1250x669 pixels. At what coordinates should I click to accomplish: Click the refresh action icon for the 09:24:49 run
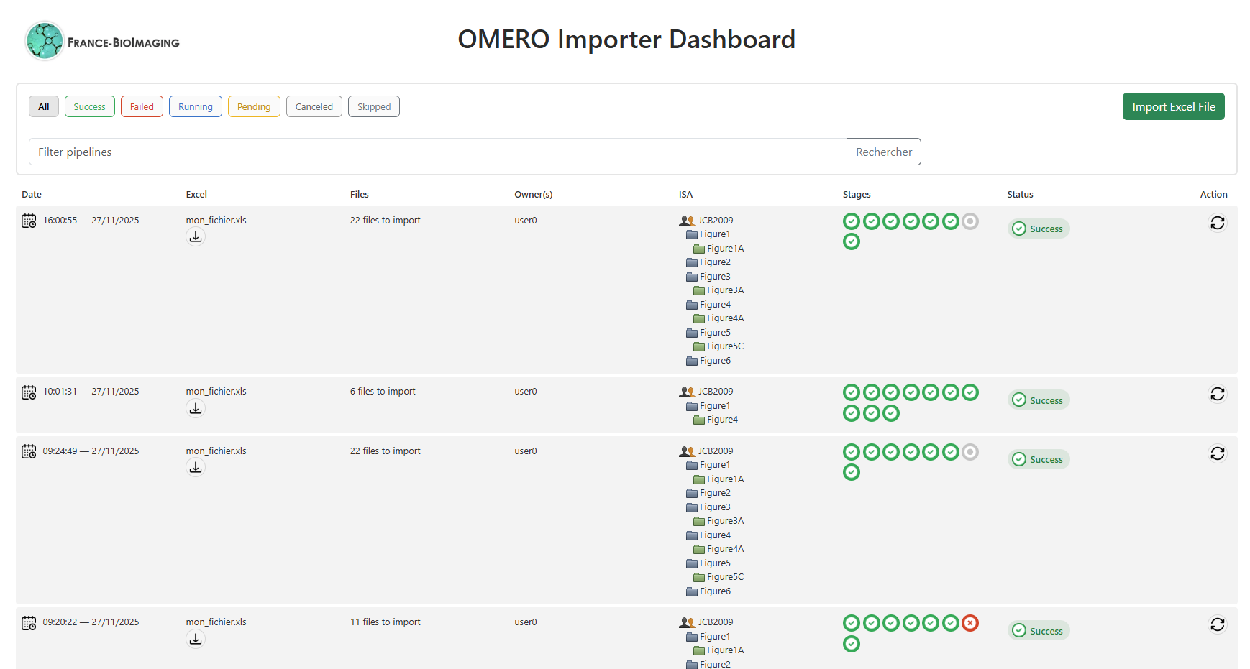[1217, 453]
